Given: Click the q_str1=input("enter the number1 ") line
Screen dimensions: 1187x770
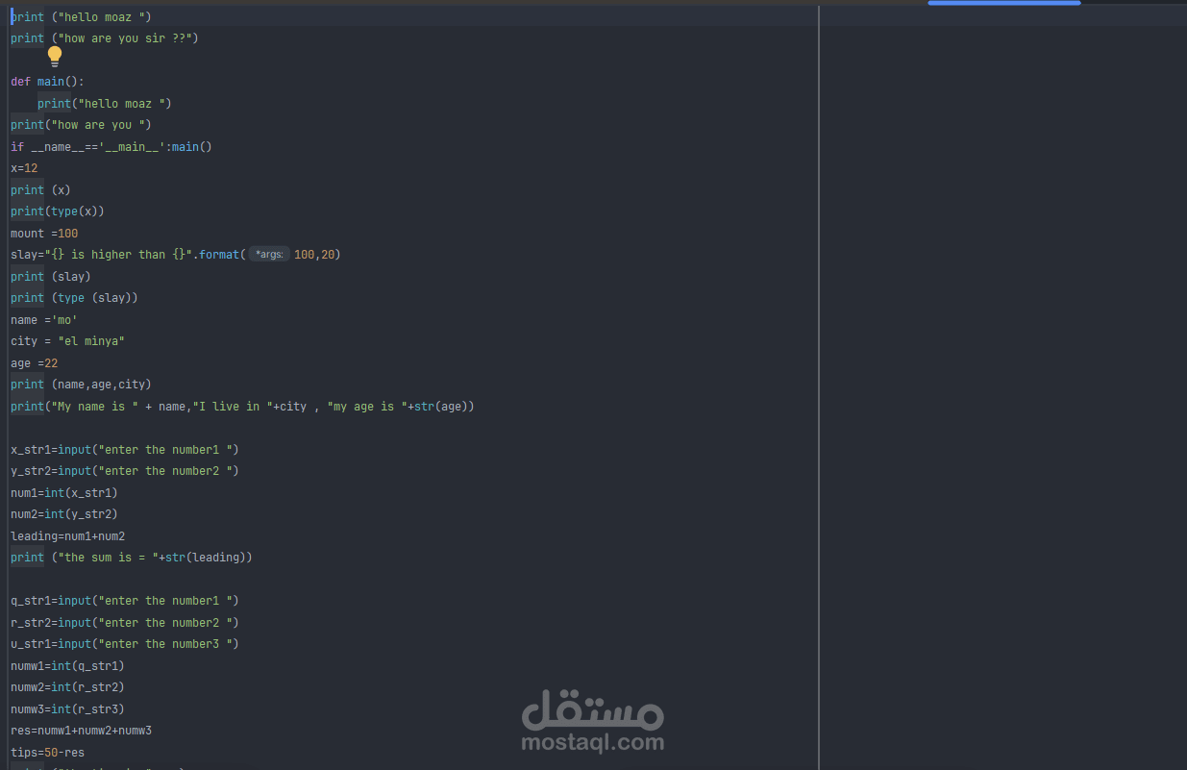Looking at the screenshot, I should pyautogui.click(x=125, y=601).
